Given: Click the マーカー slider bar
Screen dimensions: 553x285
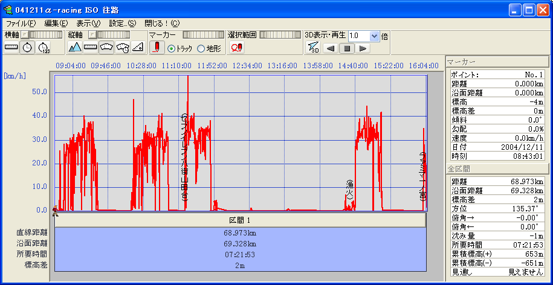Looking at the screenshot, I should click(203, 36).
